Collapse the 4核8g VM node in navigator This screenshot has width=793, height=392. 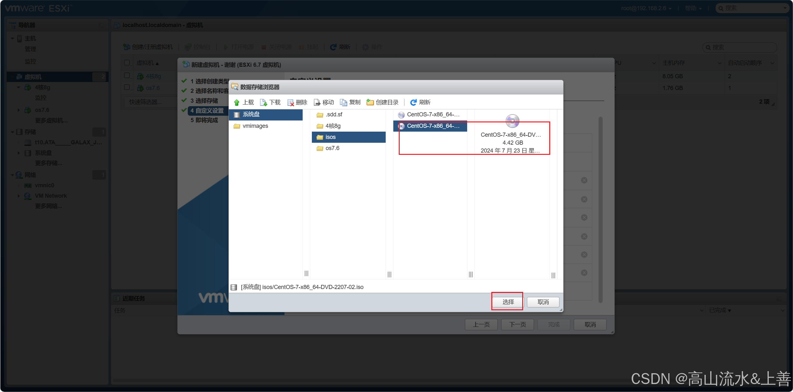(18, 87)
